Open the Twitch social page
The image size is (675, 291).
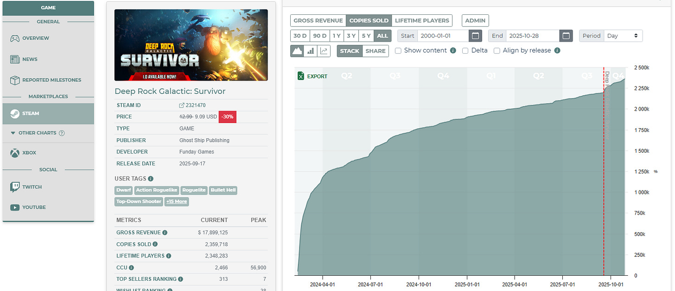(48, 187)
